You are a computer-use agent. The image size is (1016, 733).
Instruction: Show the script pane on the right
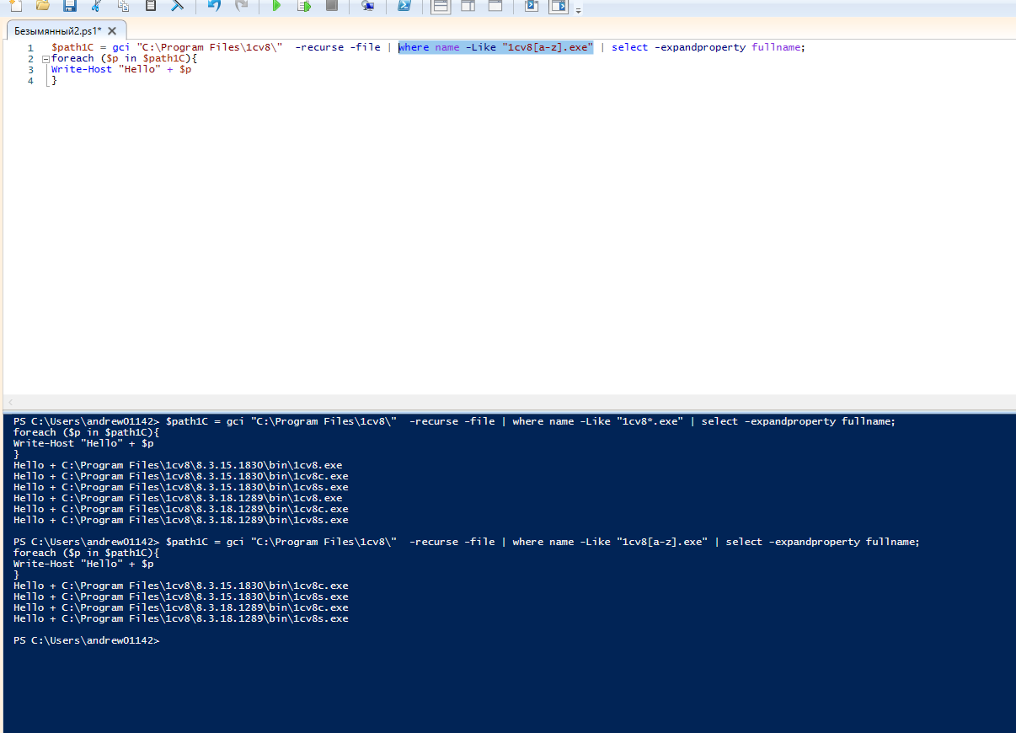468,5
